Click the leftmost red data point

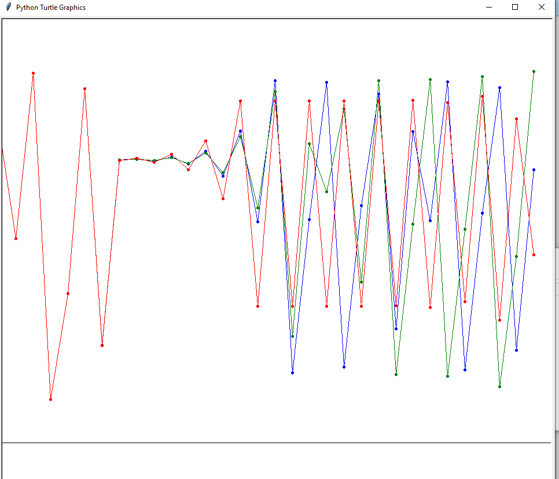click(16, 238)
